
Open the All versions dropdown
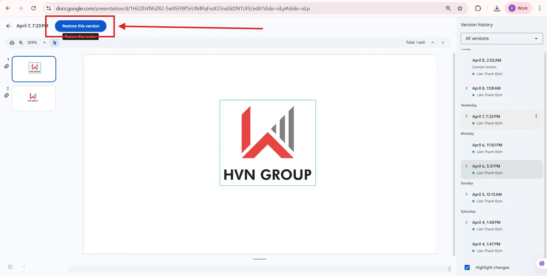(501, 39)
